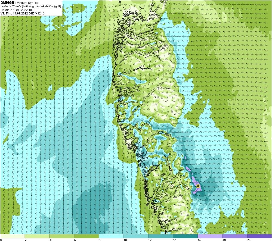Click the scale label 20
This screenshot has width=272, height=242.
click(249, 240)
